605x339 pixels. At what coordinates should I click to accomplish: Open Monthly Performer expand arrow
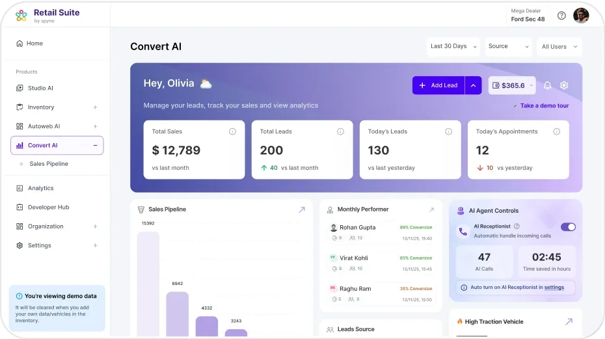[x=431, y=210]
